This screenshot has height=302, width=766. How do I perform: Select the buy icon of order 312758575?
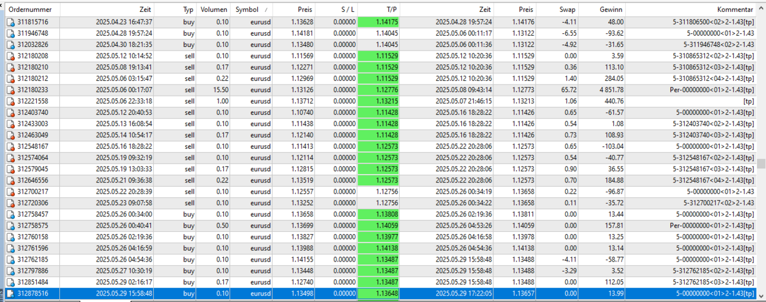[11, 226]
